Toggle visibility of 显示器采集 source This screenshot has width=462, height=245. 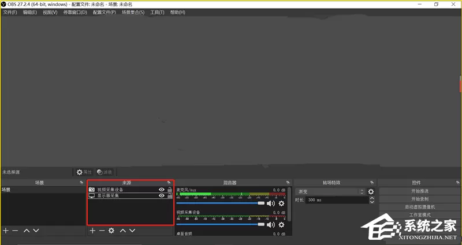point(162,195)
